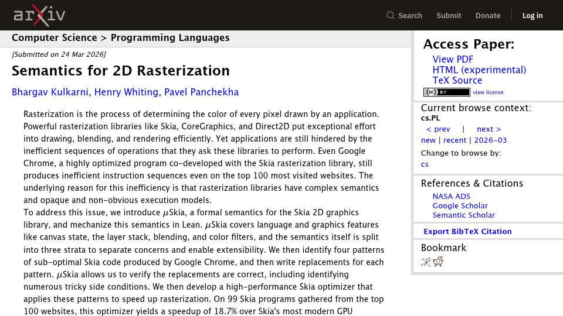The image size is (563, 316).
Task: Click Export BibTeX Citation
Action: [x=467, y=232]
